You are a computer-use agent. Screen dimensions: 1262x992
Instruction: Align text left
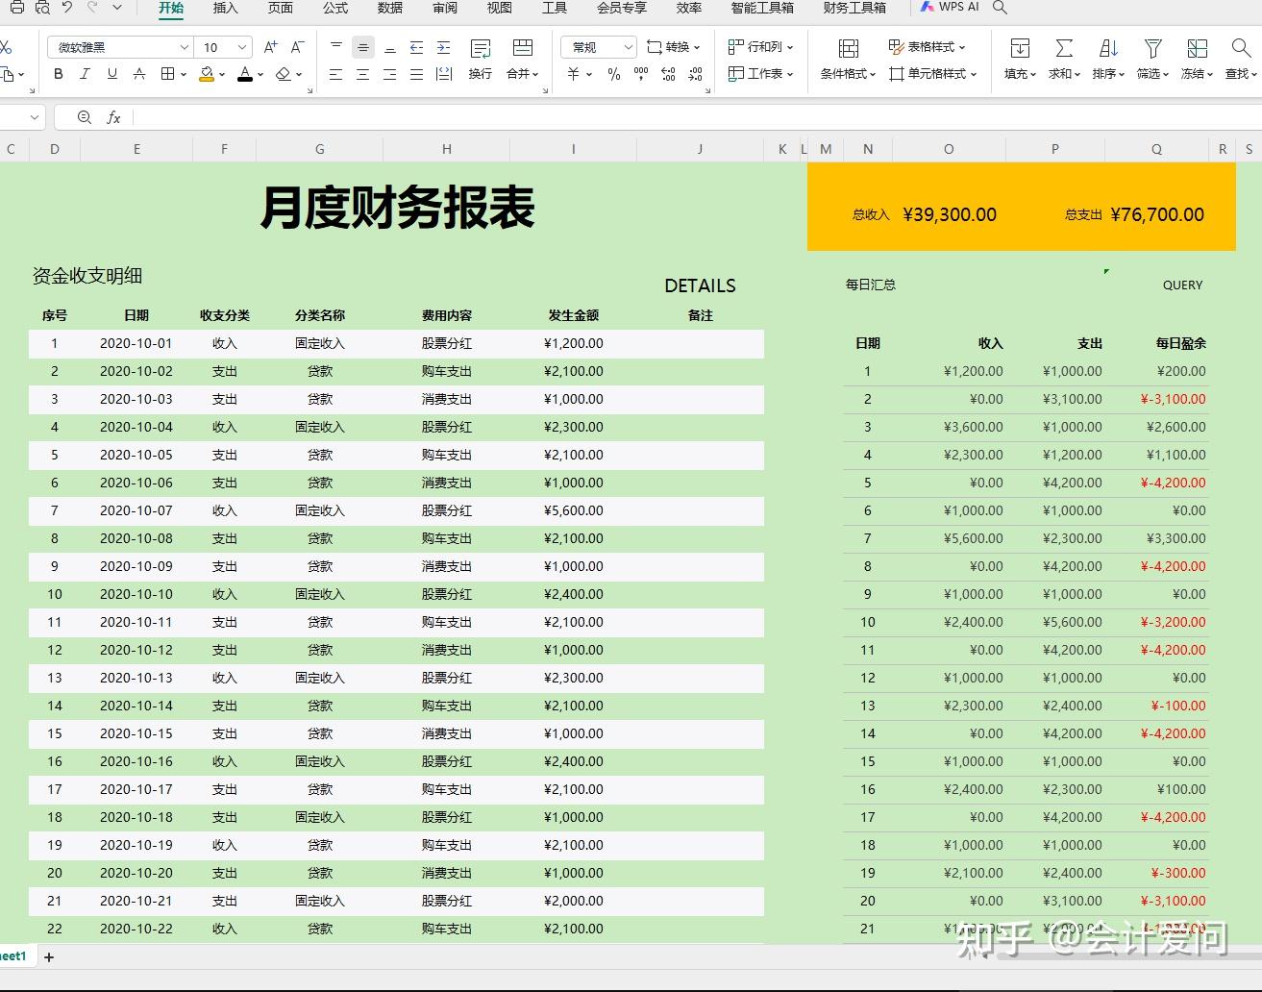coord(335,74)
